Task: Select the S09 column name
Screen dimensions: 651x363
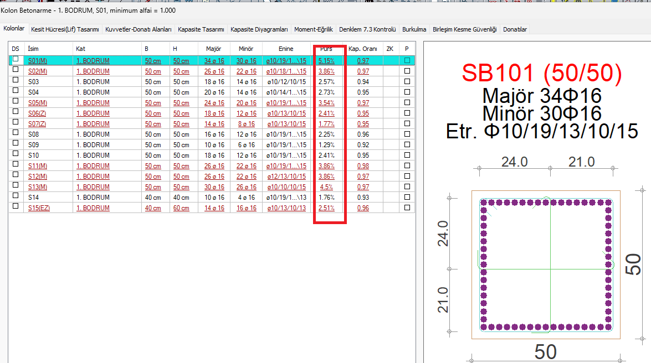Action: (x=33, y=145)
